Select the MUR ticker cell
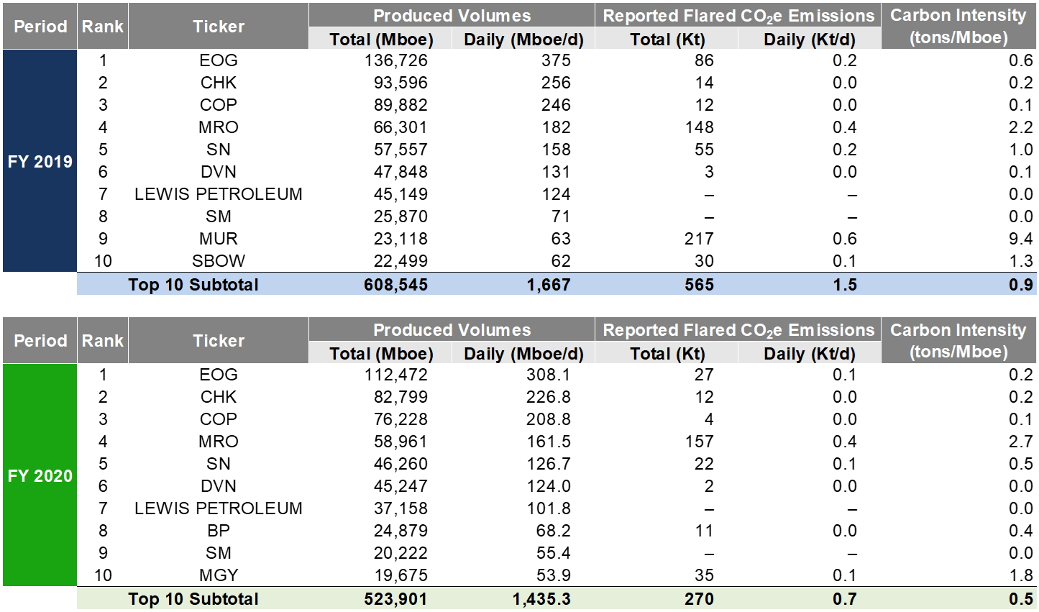 218,239
